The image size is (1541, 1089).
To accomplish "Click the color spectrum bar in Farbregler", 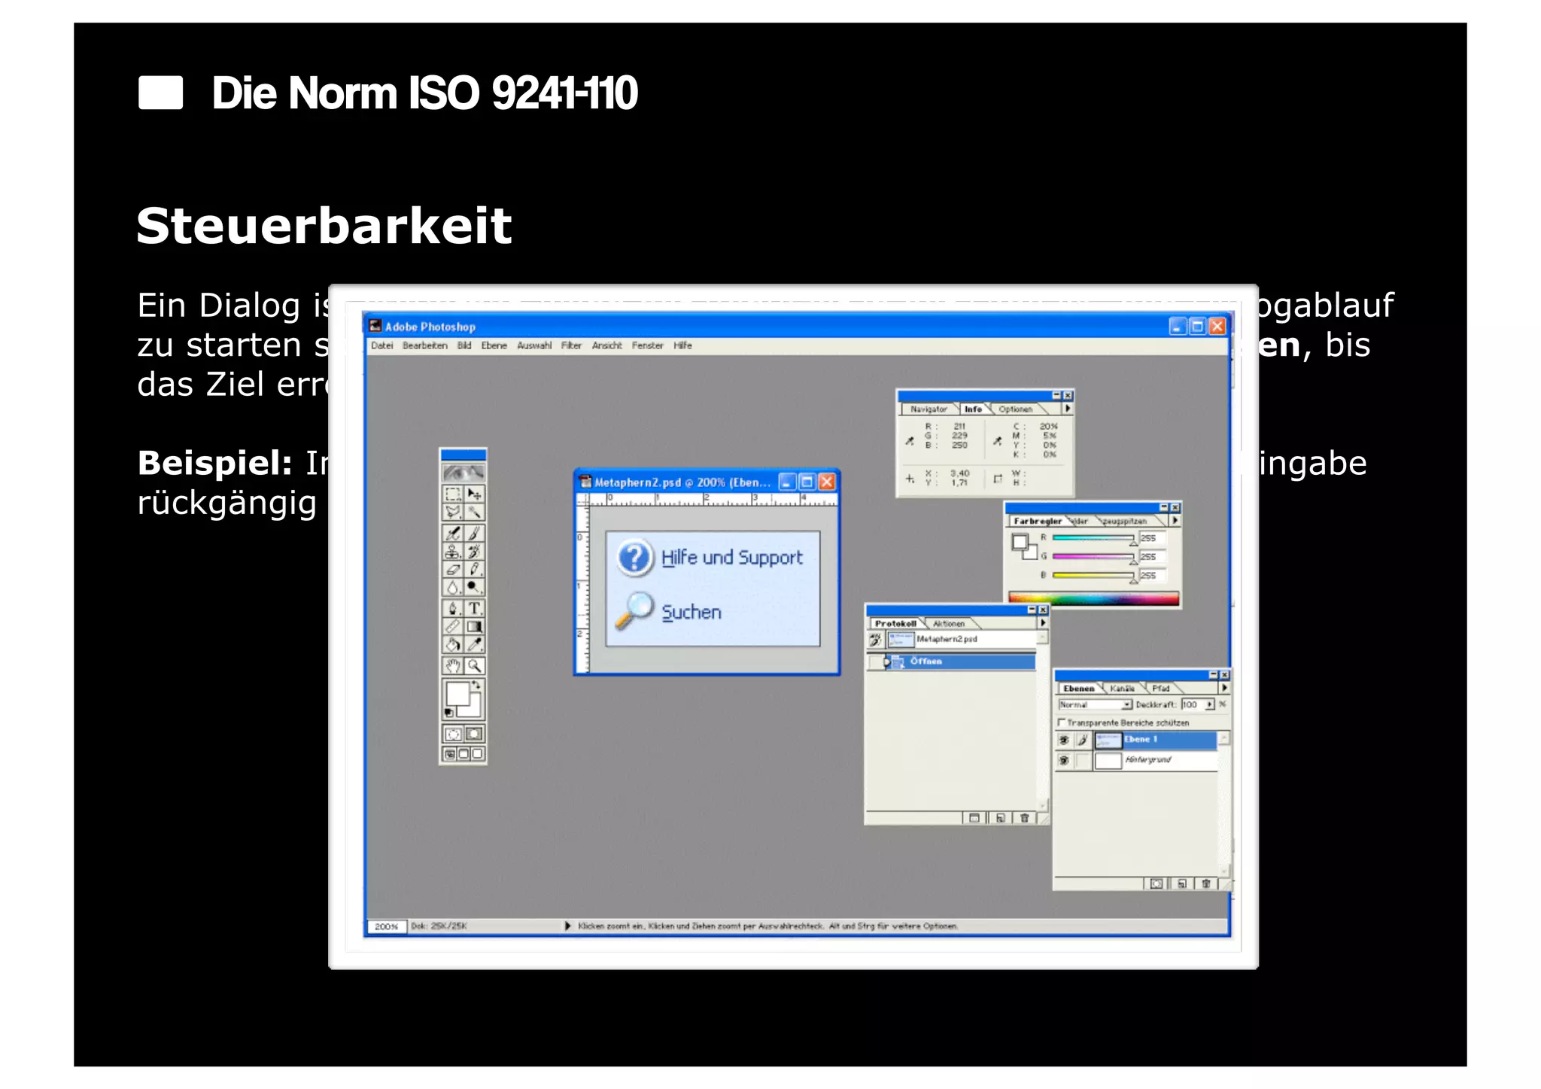I will click(1094, 599).
